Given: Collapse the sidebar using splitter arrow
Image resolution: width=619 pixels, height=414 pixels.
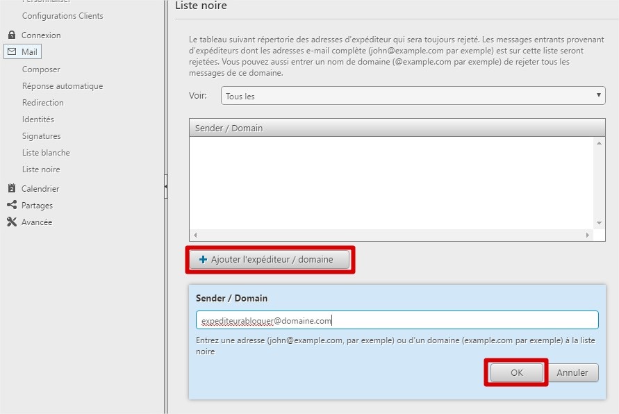Looking at the screenshot, I should 165,186.
